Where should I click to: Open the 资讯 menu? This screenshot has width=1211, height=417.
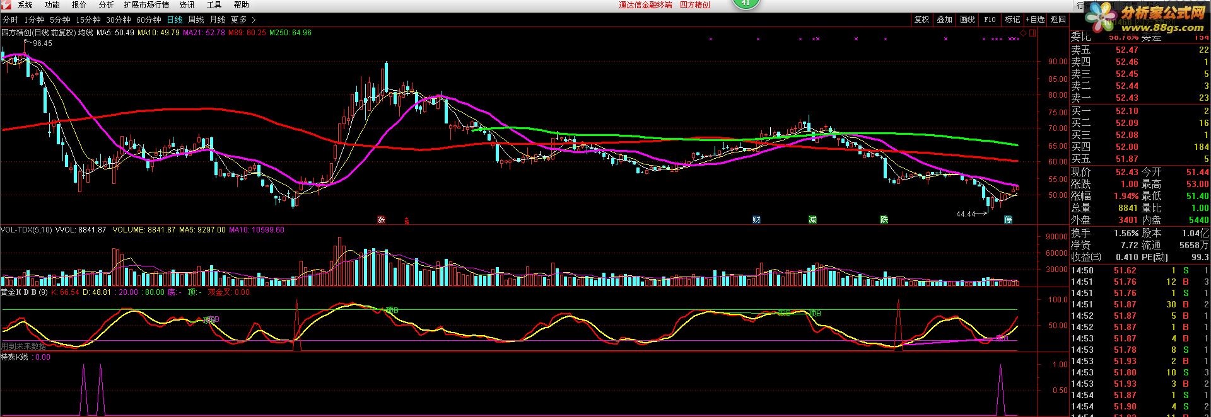[x=187, y=5]
